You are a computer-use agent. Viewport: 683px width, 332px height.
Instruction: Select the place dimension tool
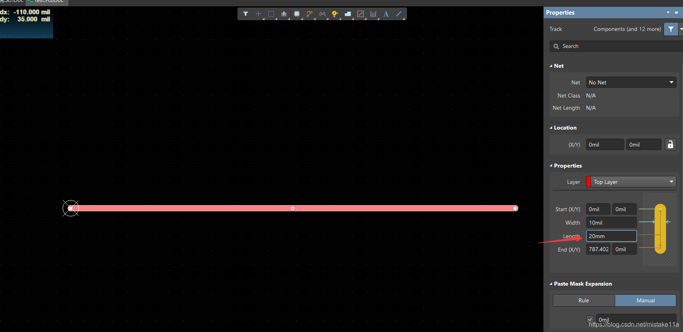[373, 14]
